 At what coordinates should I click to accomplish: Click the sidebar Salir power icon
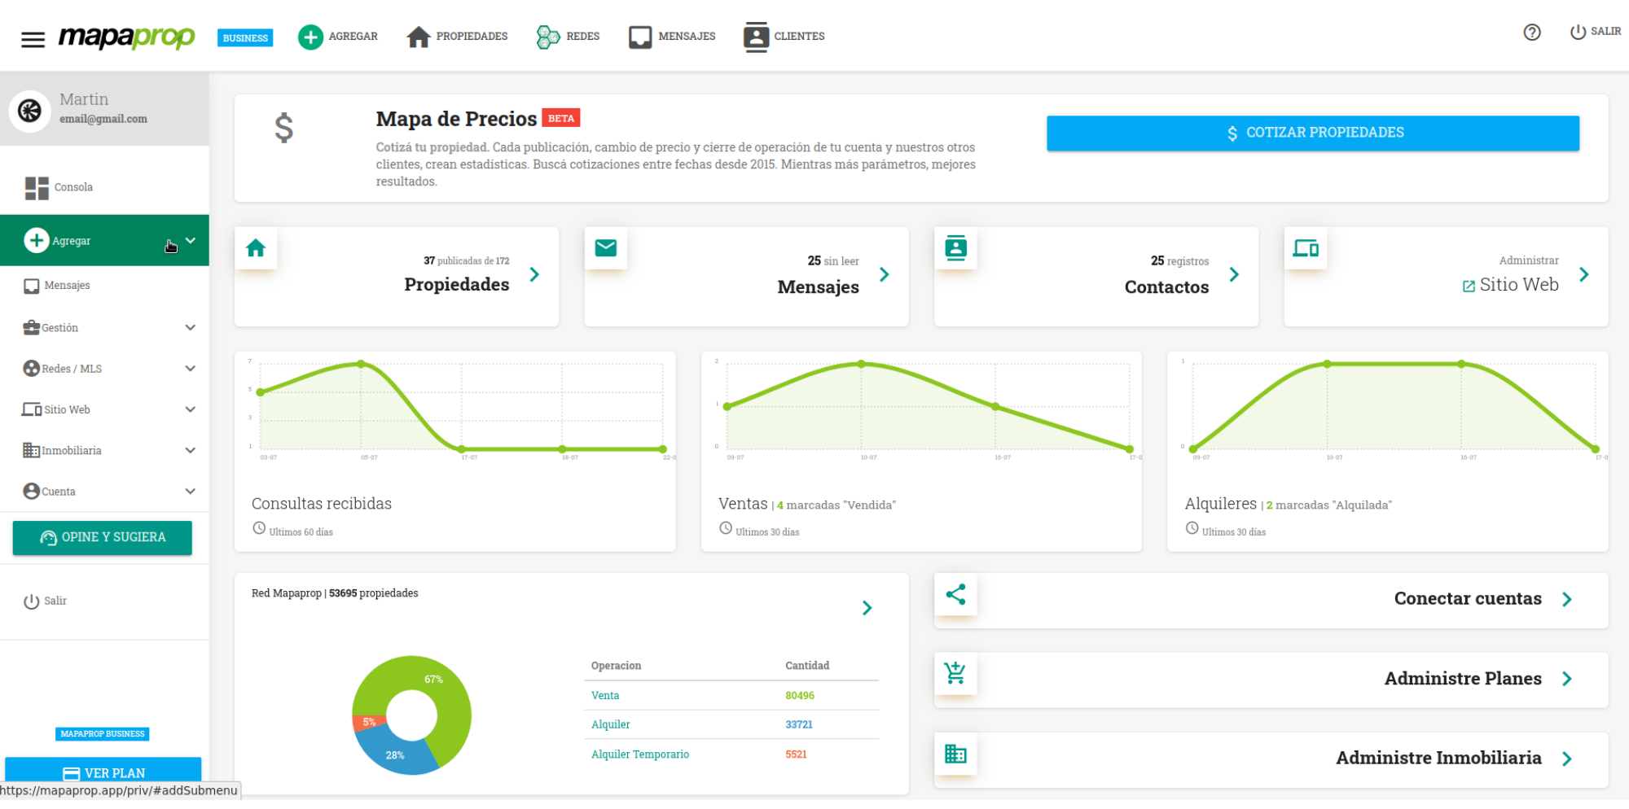point(31,601)
